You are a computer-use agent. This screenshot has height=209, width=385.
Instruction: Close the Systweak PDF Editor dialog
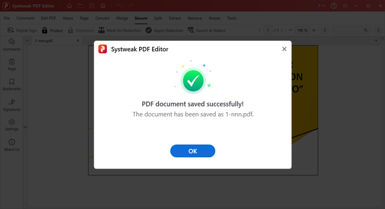coord(284,49)
